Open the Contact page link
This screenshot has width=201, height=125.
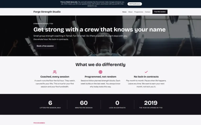[x=148, y=12]
